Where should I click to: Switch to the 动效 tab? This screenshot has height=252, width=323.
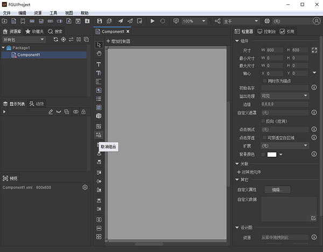coord(37,103)
